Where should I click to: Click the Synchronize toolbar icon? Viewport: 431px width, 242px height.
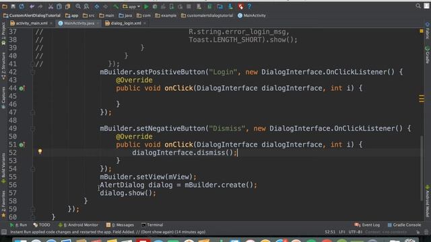point(22,6)
